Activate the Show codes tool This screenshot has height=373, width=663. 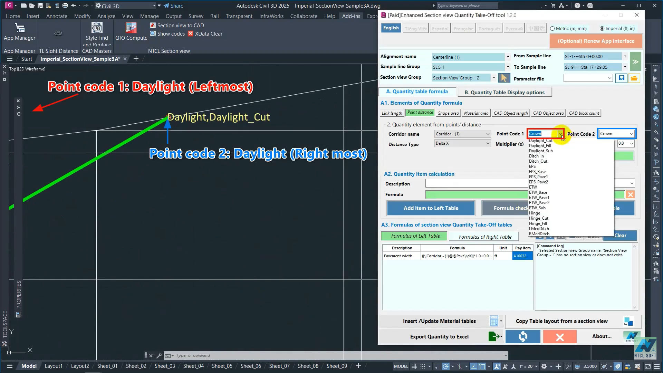click(x=153, y=34)
